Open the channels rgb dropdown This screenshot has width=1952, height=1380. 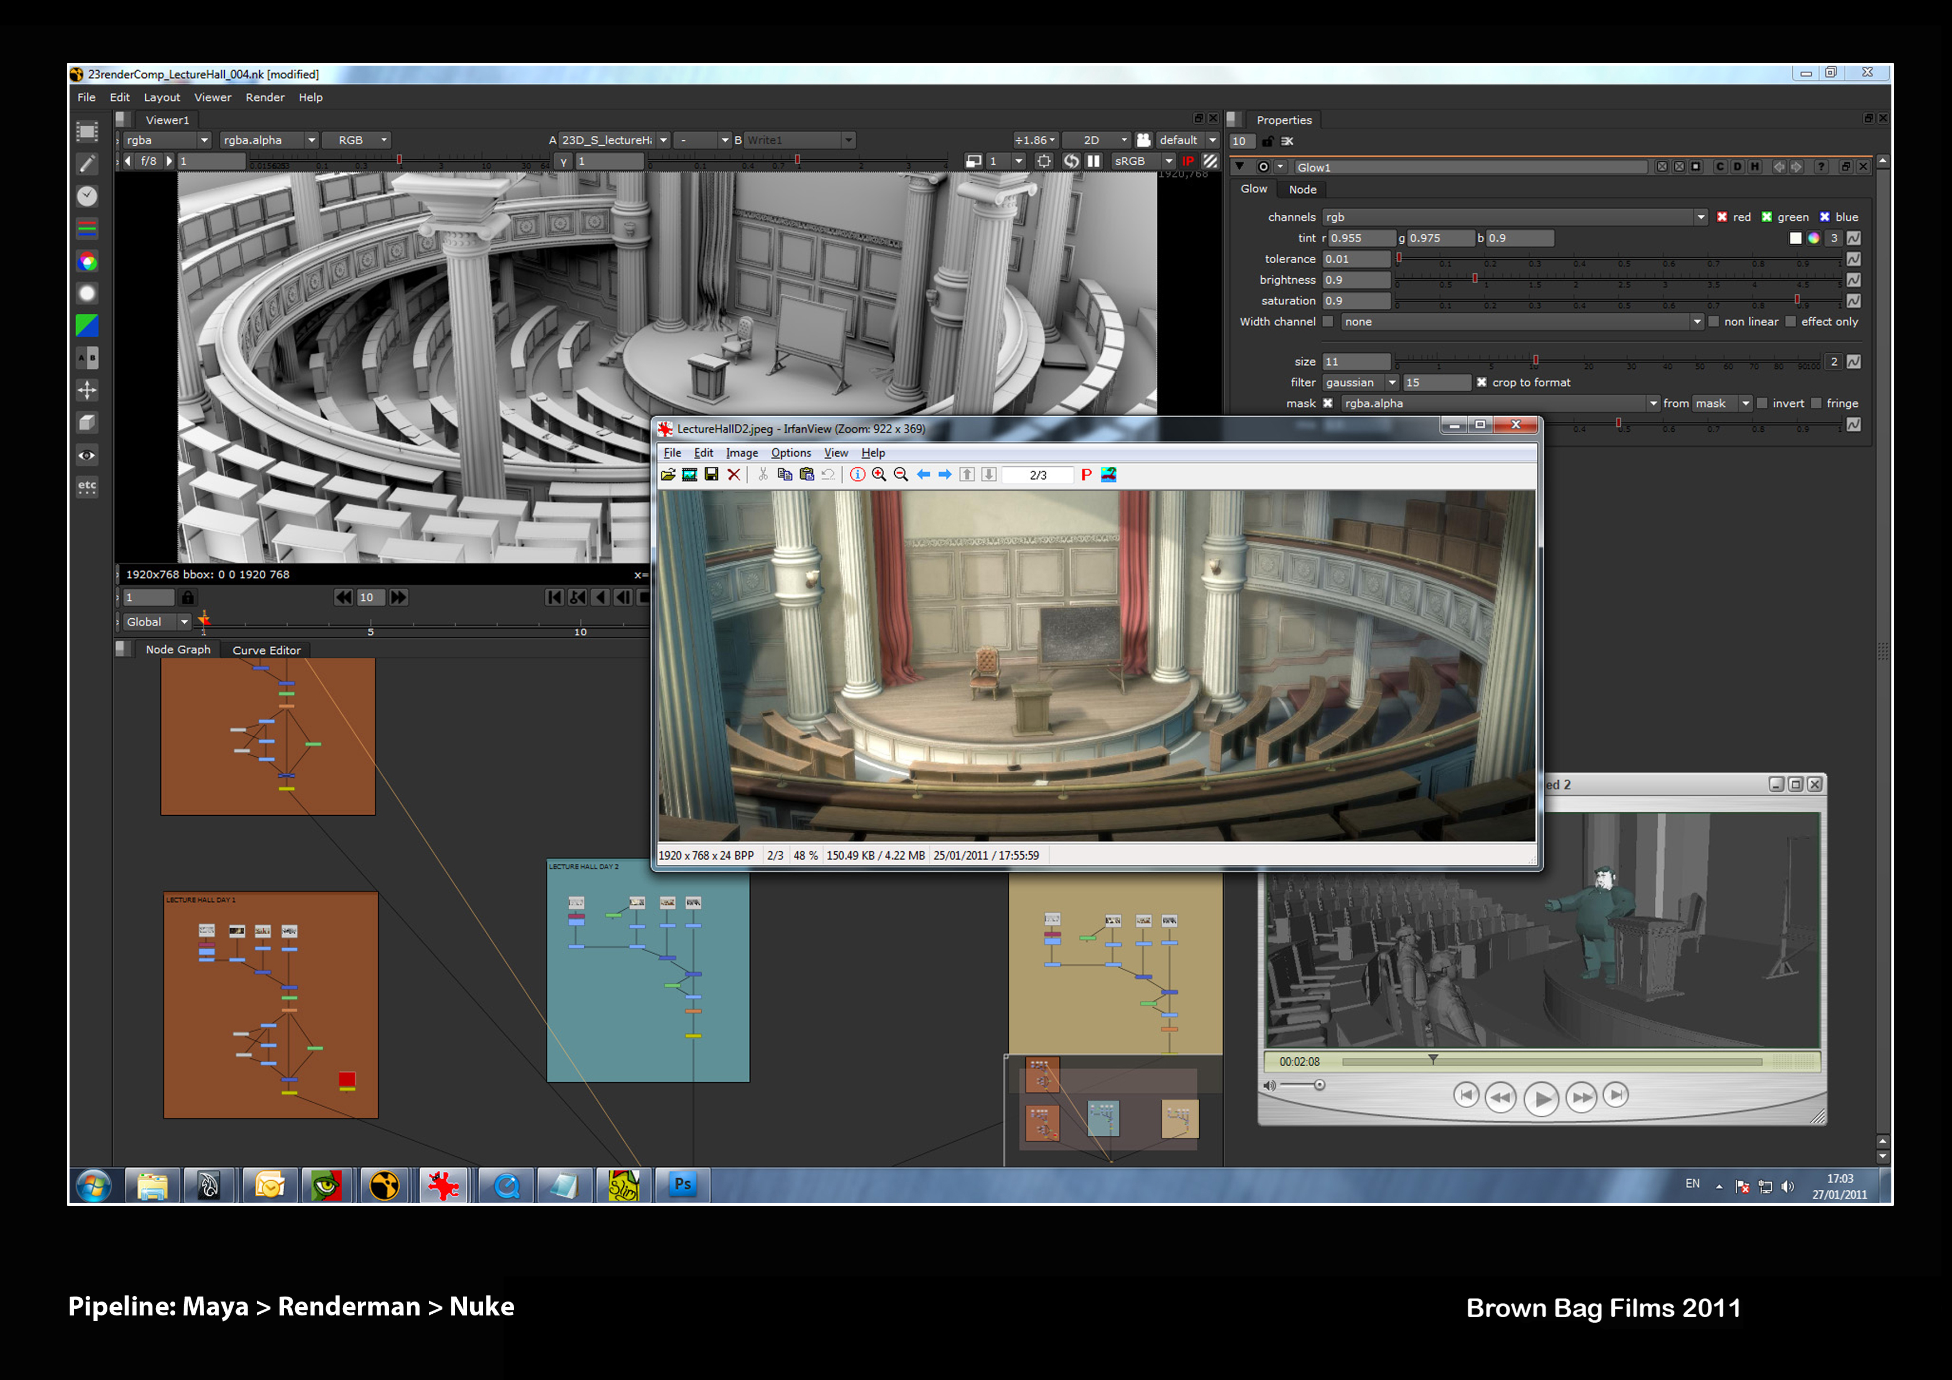[1514, 217]
